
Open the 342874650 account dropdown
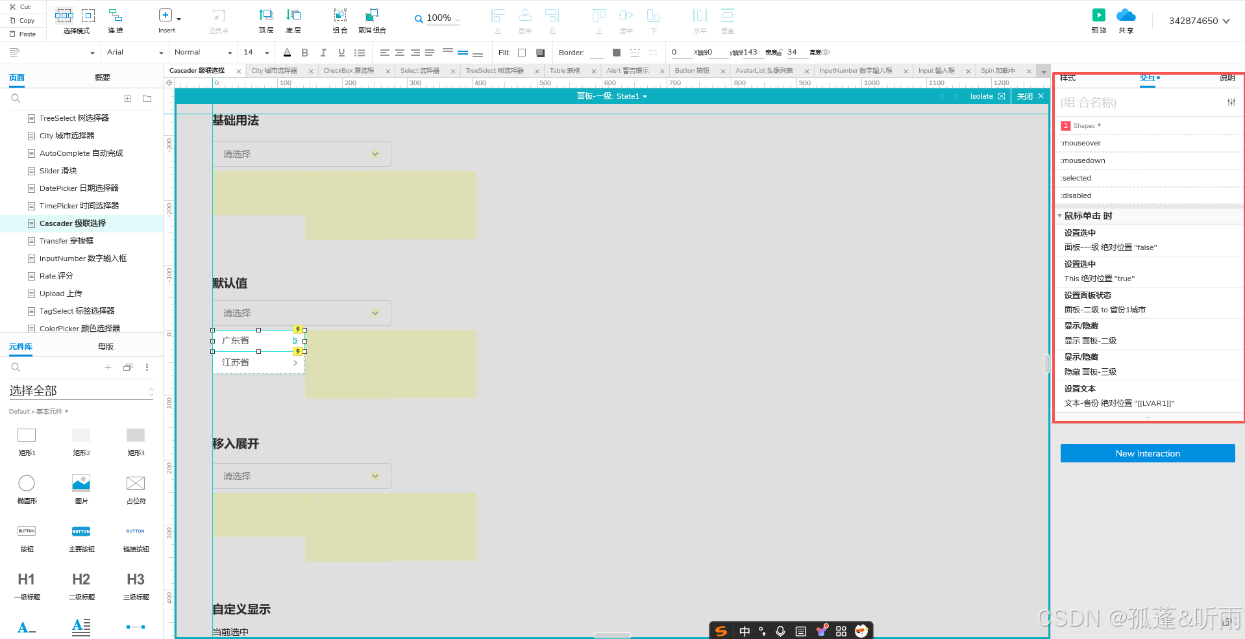pyautogui.click(x=1199, y=21)
